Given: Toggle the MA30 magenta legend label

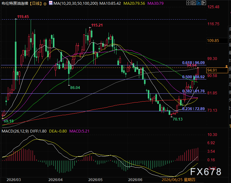Looking at the screenshot, I should tap(155, 3).
